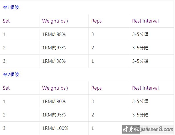The image size is (175, 135).
Task: Select the 1RM的100% weight cell
Action: pyautogui.click(x=64, y=128)
